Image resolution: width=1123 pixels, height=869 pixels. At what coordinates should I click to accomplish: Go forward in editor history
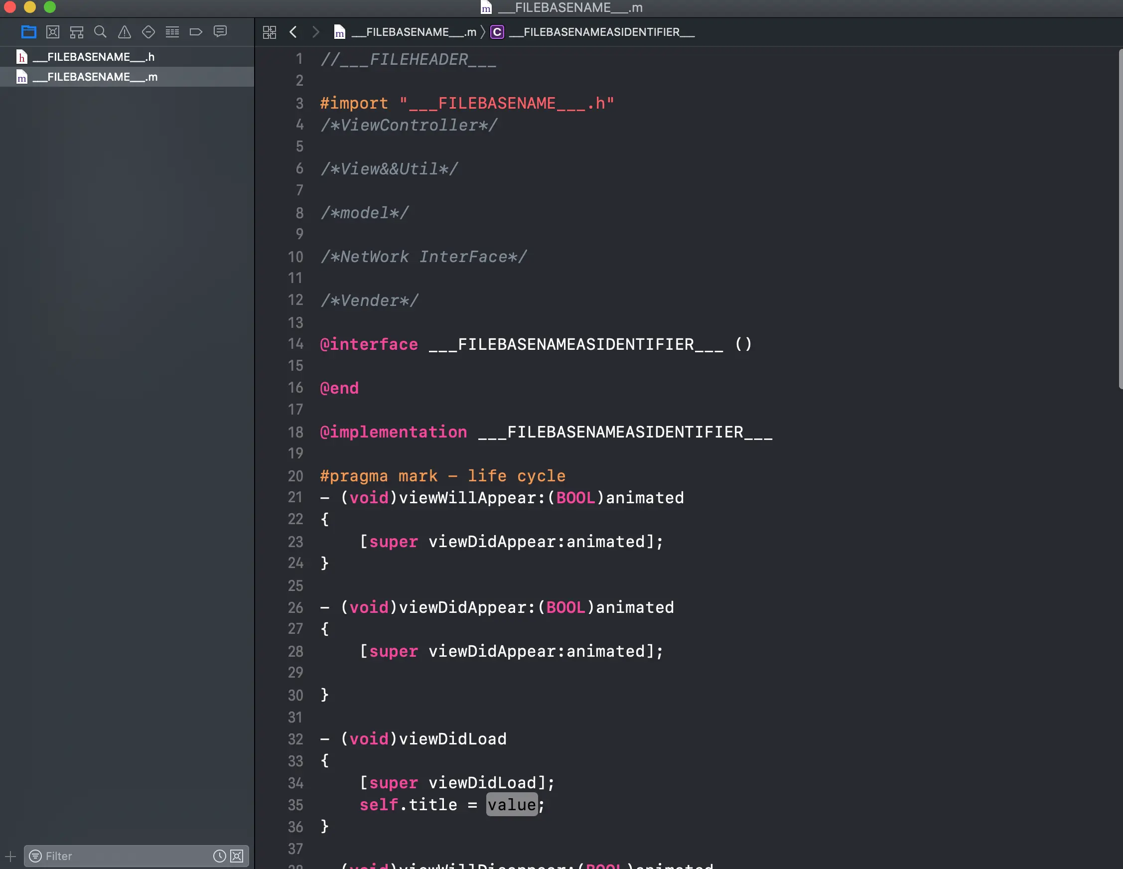click(x=316, y=32)
